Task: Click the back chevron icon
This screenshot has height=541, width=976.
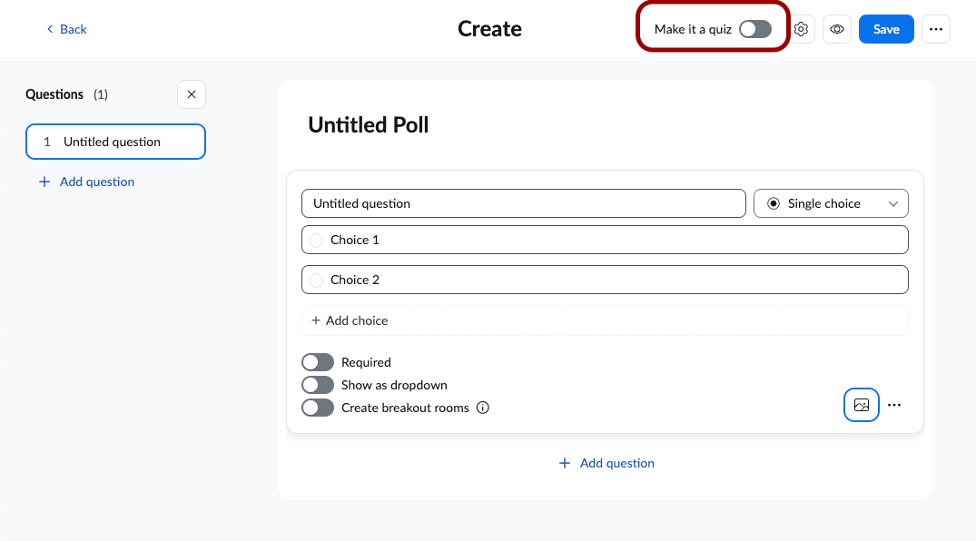Action: [x=49, y=29]
